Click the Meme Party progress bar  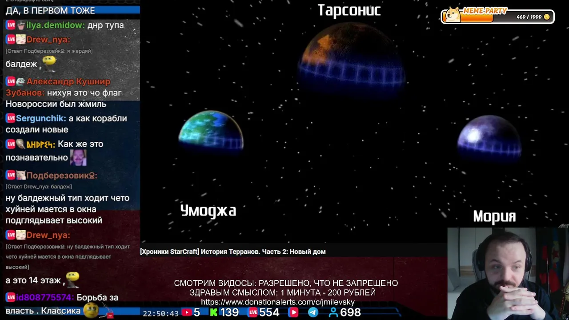497,17
